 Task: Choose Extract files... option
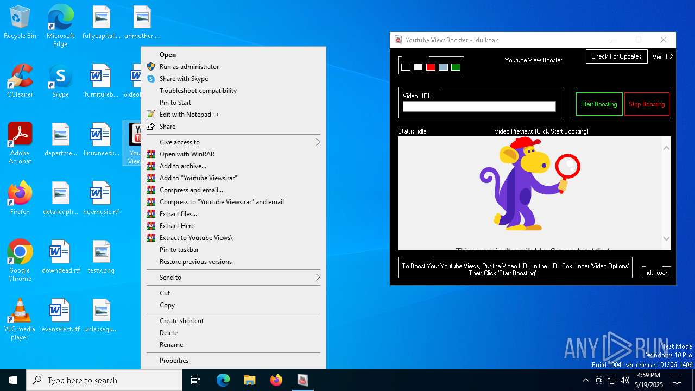coord(233,214)
